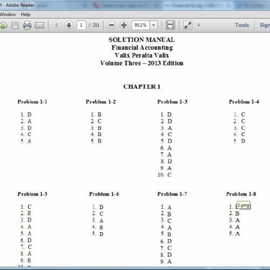Click the total page count 211
Viewport: 270px width, 270px height.
click(x=96, y=25)
